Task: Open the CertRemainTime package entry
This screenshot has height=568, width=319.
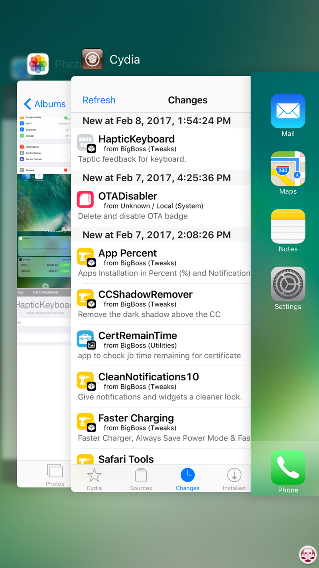Action: [161, 345]
